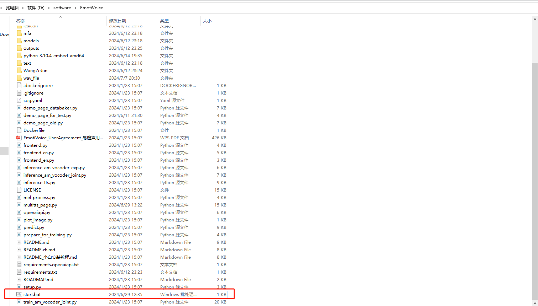538x306 pixels.
Task: Select the models folder icon
Action: [19, 41]
